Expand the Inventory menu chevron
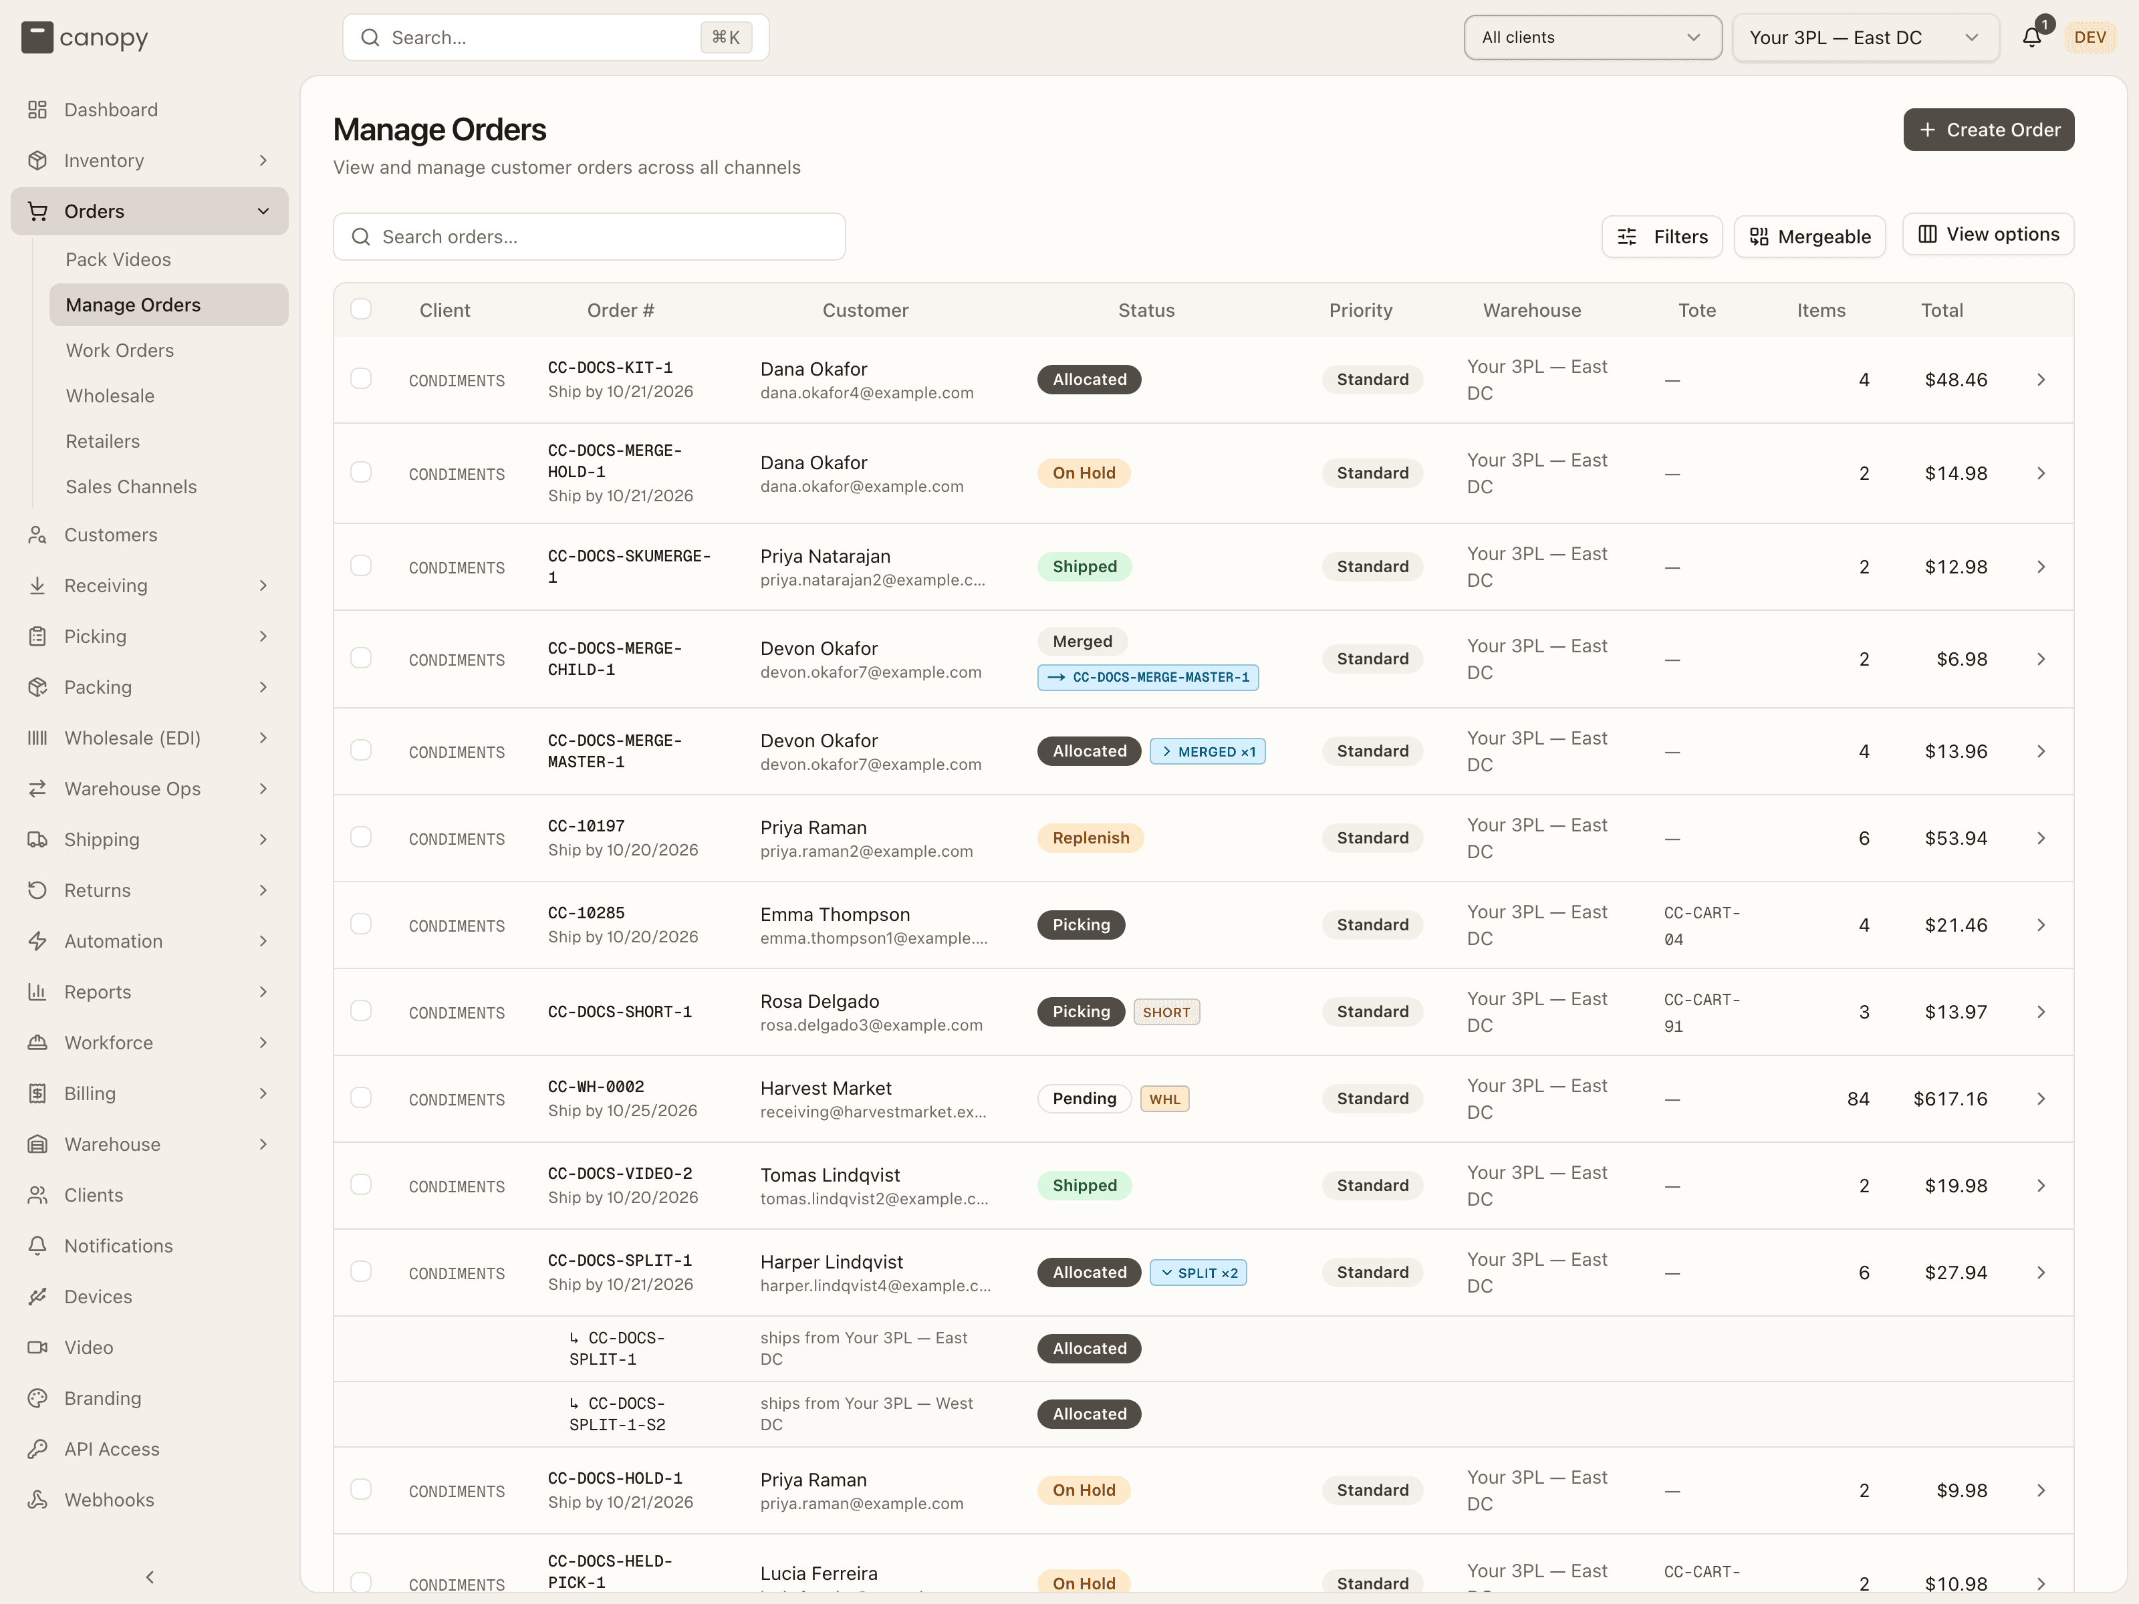 coord(263,160)
